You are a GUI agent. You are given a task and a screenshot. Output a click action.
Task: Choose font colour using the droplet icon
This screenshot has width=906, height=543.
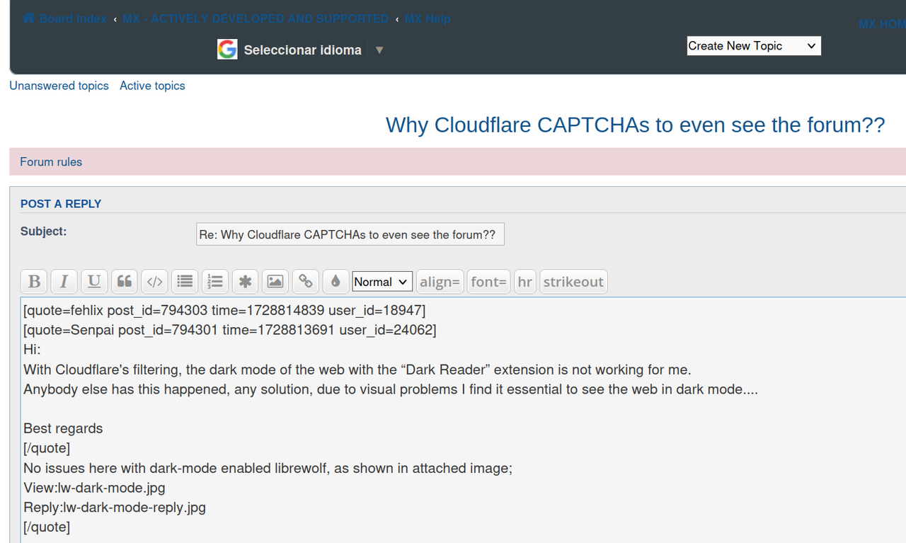point(336,281)
